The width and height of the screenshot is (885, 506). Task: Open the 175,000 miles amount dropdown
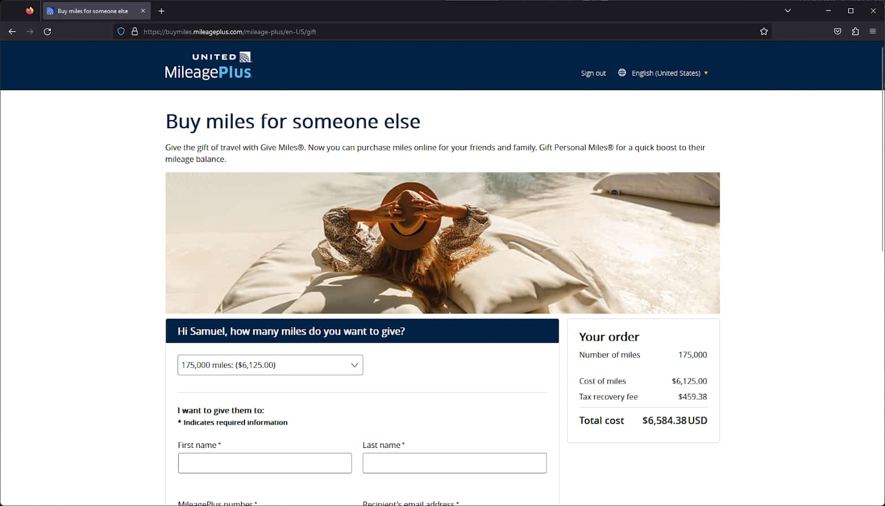pyautogui.click(x=270, y=365)
